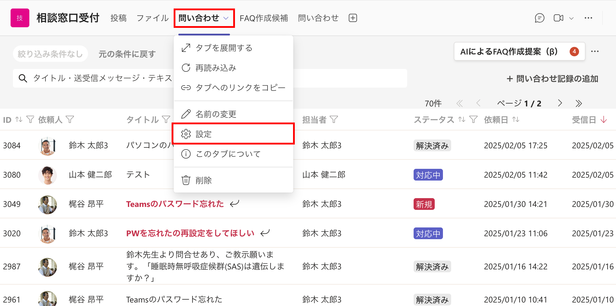616x306 pixels.
Task: Select 再読み込み in the tab menu
Action: pyautogui.click(x=233, y=68)
